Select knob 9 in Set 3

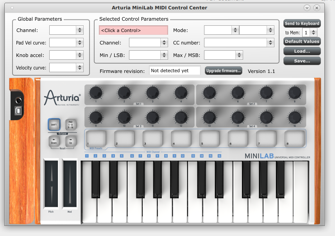(96, 117)
